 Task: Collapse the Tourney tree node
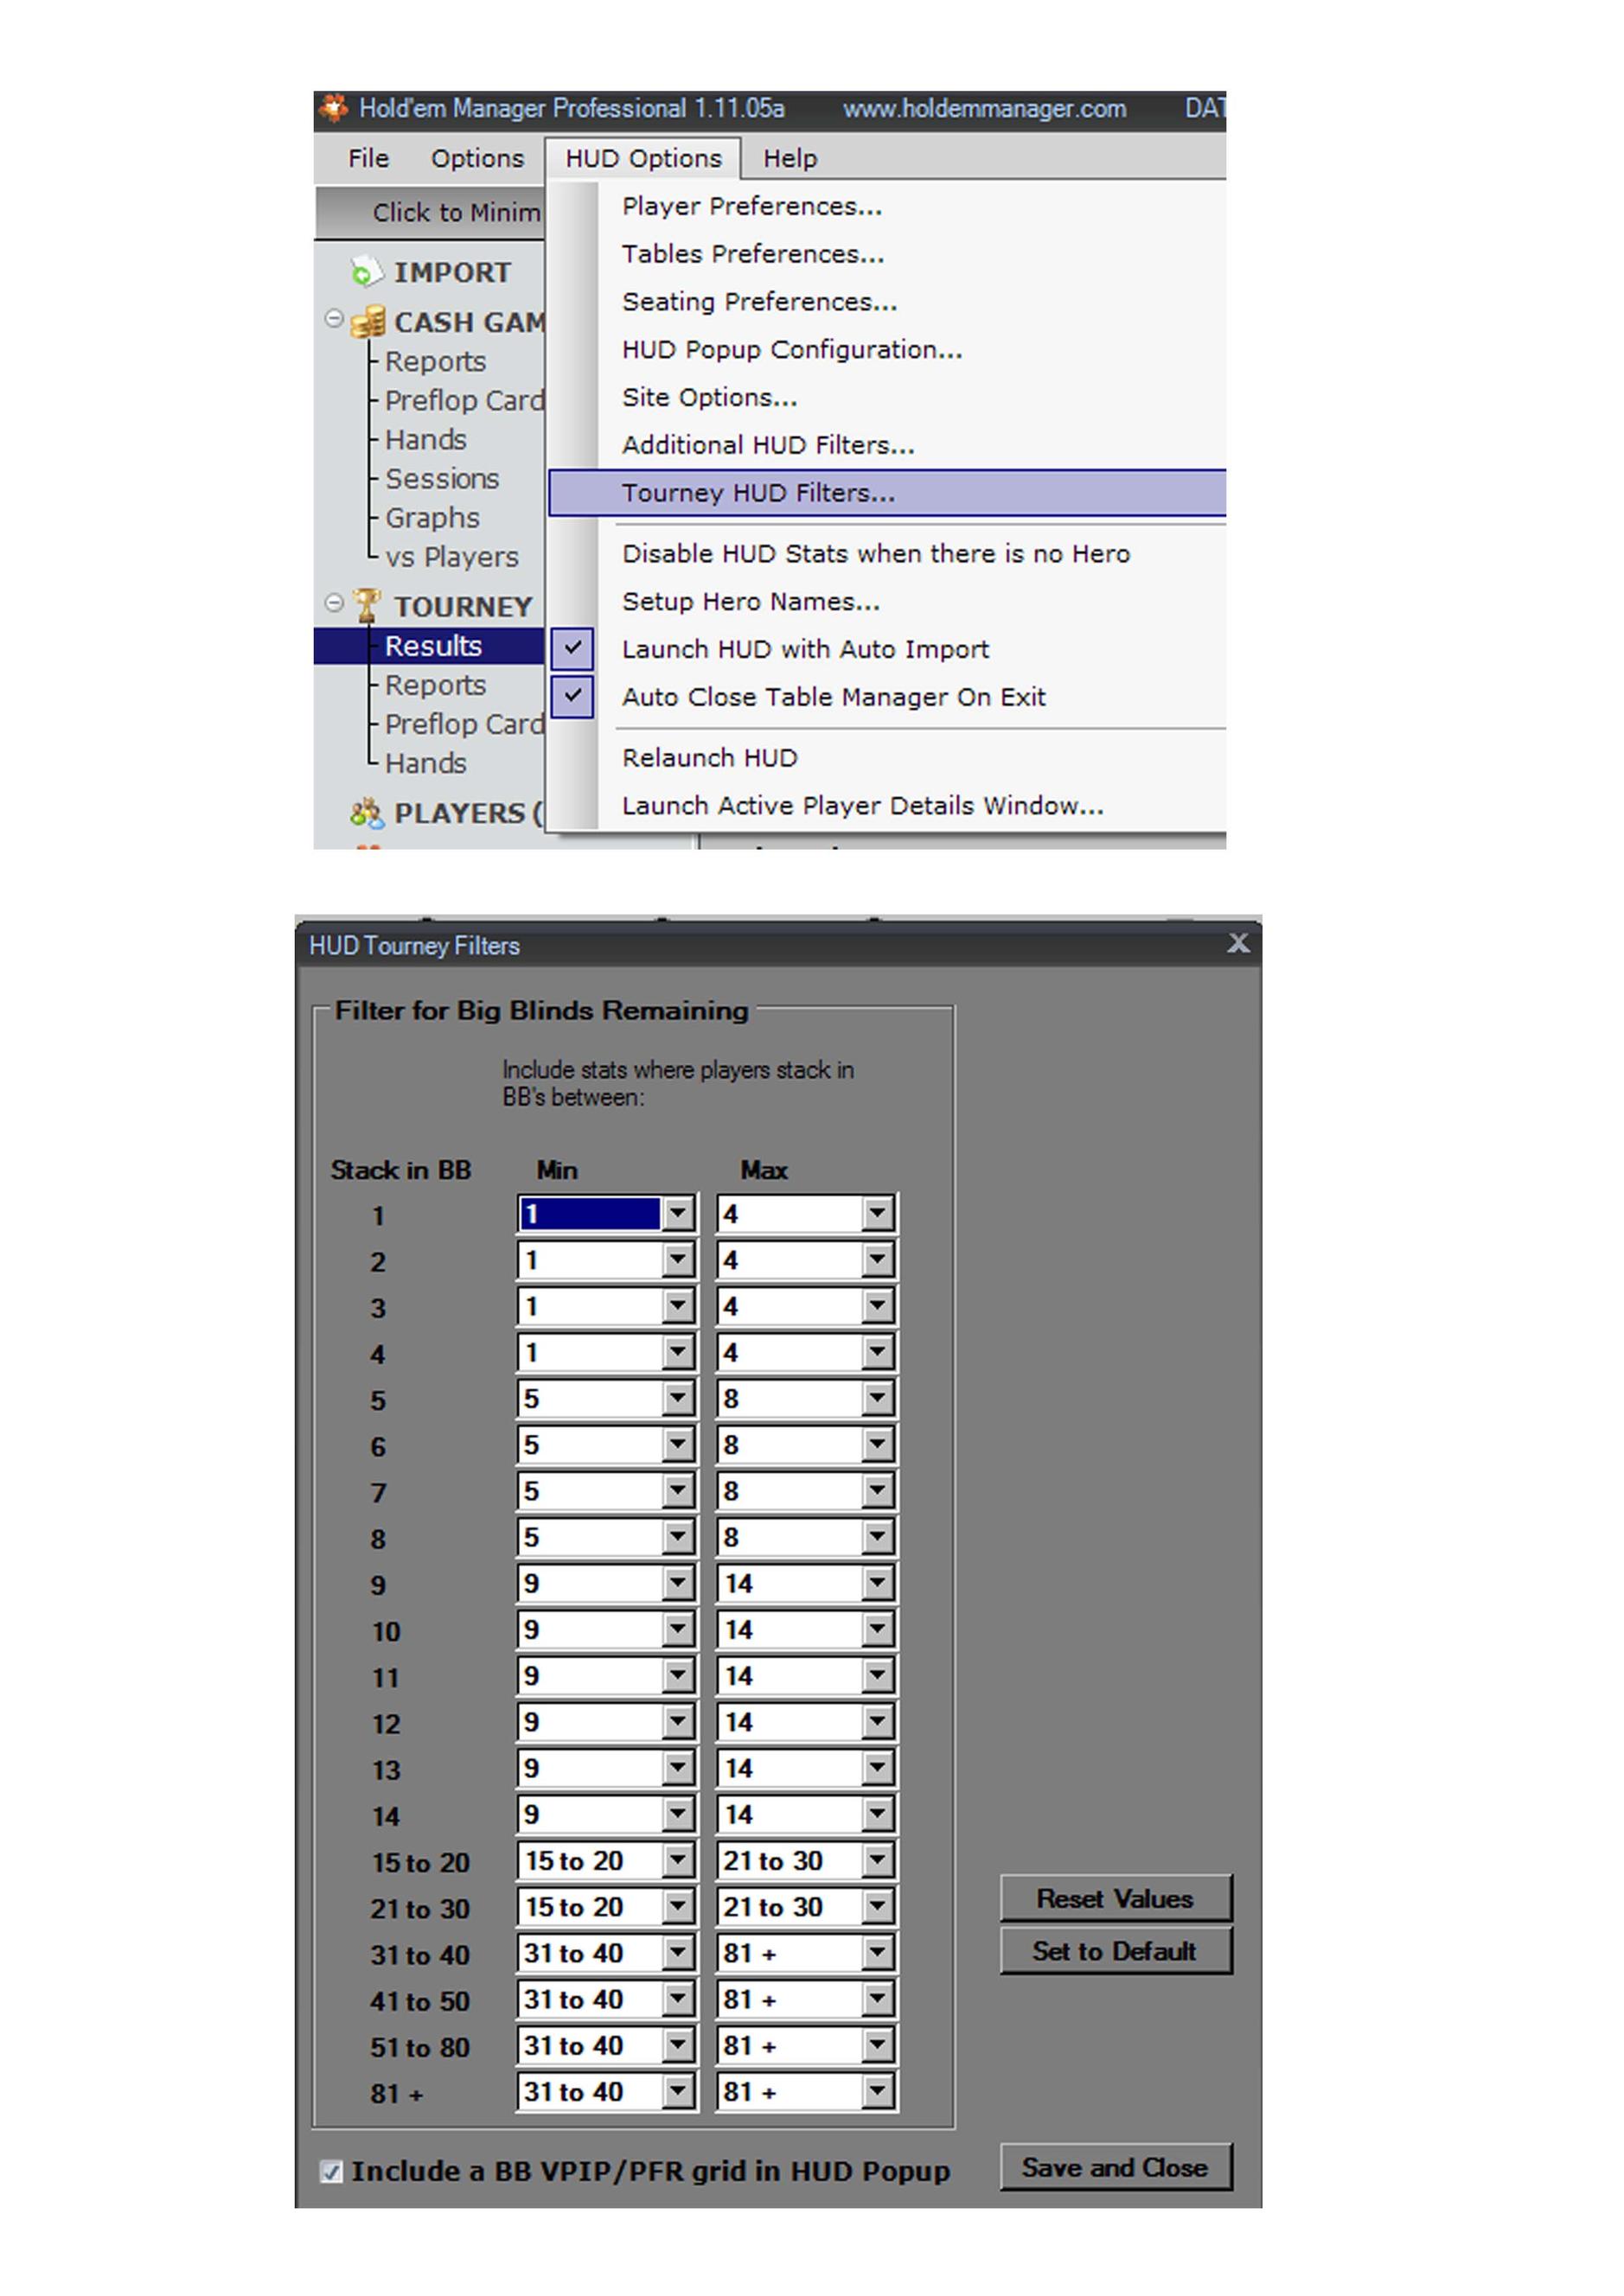click(x=334, y=603)
